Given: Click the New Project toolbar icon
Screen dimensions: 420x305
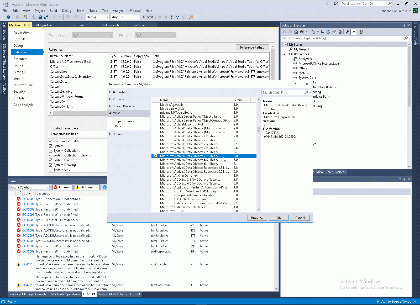Looking at the screenshot, I should point(25,17).
